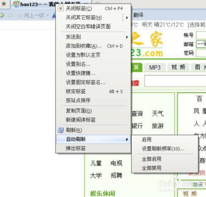
Task: Select 全部启用 in submenu
Action: pos(165,159)
